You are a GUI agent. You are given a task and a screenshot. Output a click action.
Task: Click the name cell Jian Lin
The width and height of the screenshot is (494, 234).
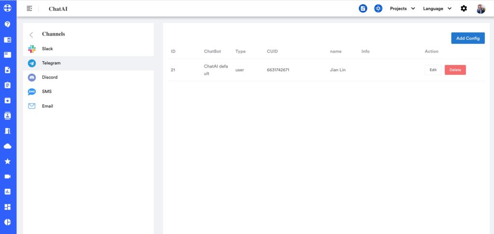338,70
